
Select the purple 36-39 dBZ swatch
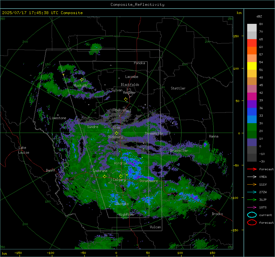click(x=252, y=104)
